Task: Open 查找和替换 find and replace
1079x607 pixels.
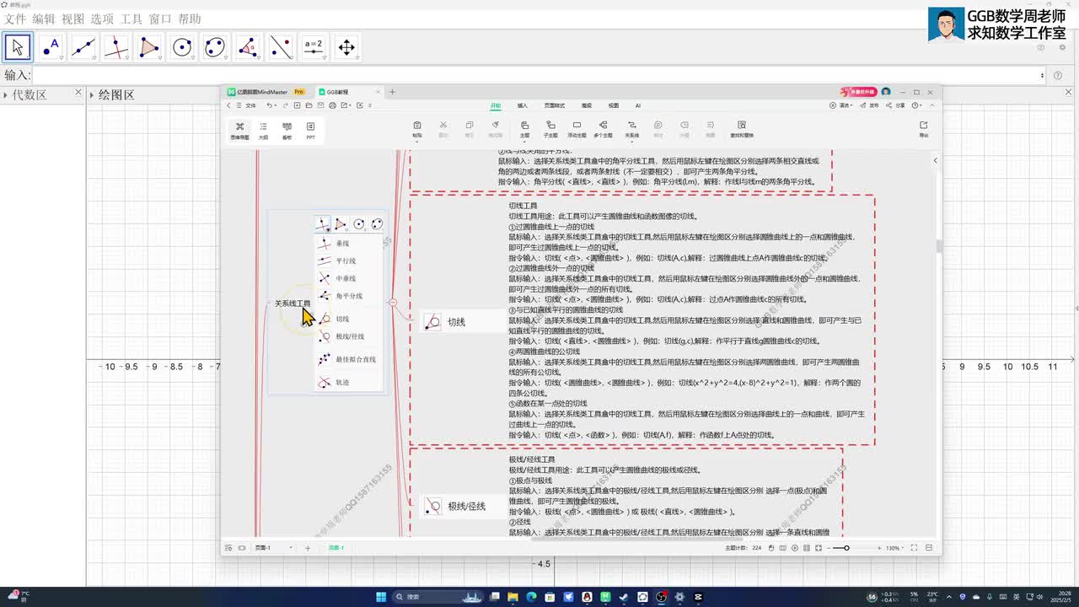Action: click(742, 129)
